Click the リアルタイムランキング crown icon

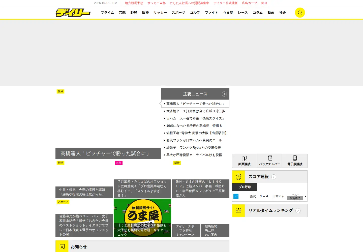(x=238, y=211)
